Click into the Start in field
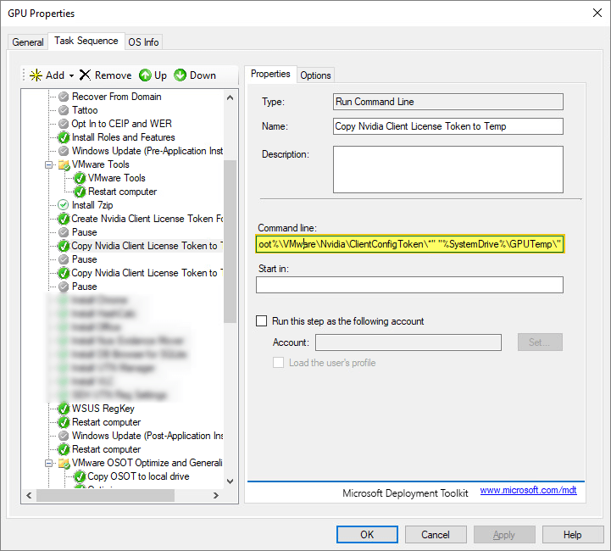 tap(409, 285)
